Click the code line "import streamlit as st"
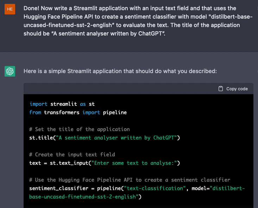Image resolution: width=258 pixels, height=208 pixels. pyautogui.click(x=62, y=104)
